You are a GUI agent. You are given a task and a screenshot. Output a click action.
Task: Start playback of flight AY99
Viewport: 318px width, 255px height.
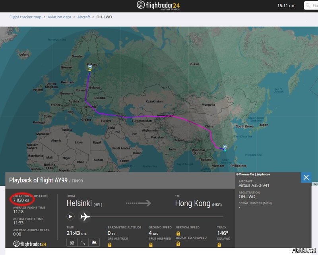[x=70, y=216]
